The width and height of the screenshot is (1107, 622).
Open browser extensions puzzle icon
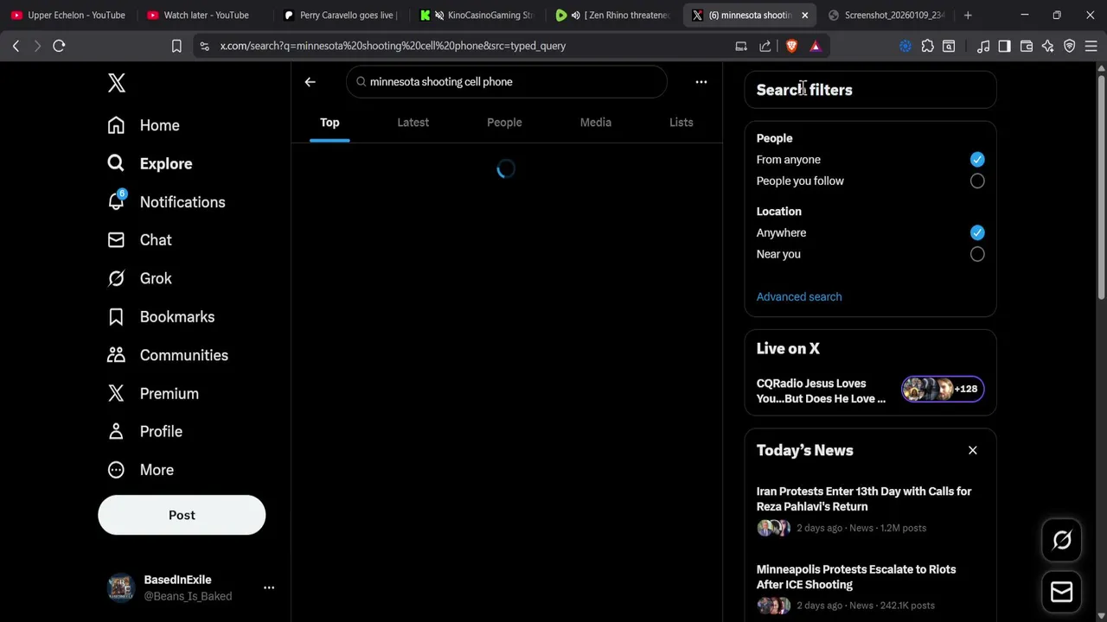928,46
